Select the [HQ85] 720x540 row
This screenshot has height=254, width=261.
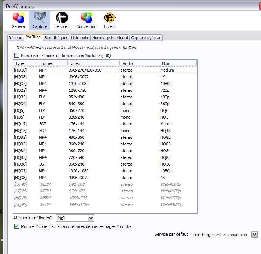[105, 157]
